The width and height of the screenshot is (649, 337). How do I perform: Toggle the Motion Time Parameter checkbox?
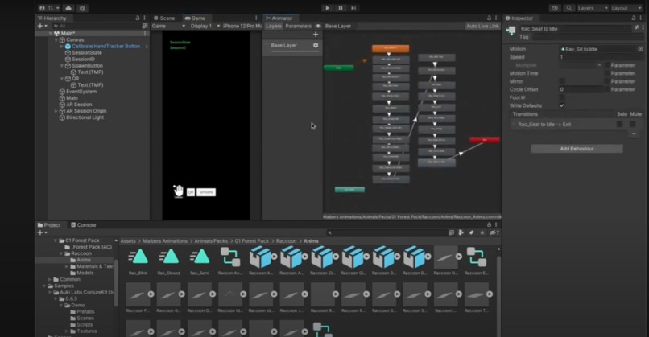(606, 73)
